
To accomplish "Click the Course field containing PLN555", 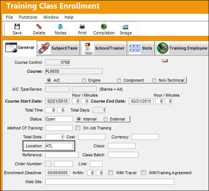I will 74,71.
